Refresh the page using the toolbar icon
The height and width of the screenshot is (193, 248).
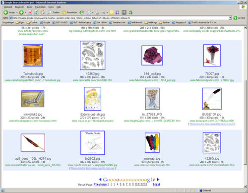point(36,12)
